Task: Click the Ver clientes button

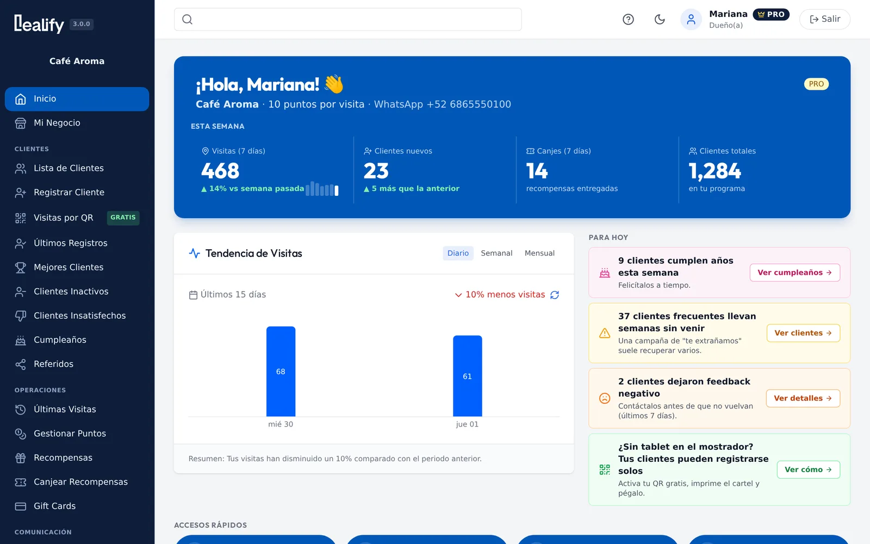Action: 803,333
